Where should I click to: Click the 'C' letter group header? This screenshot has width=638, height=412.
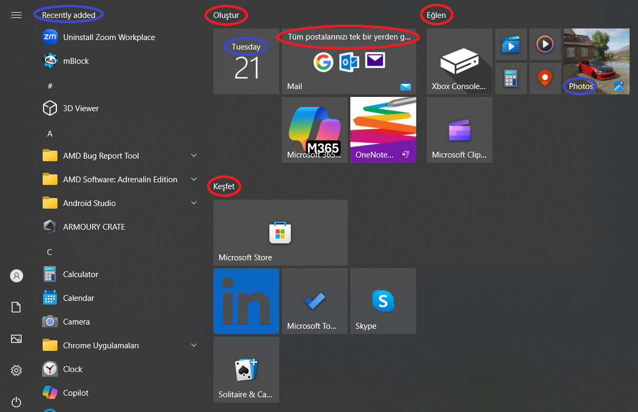click(50, 252)
